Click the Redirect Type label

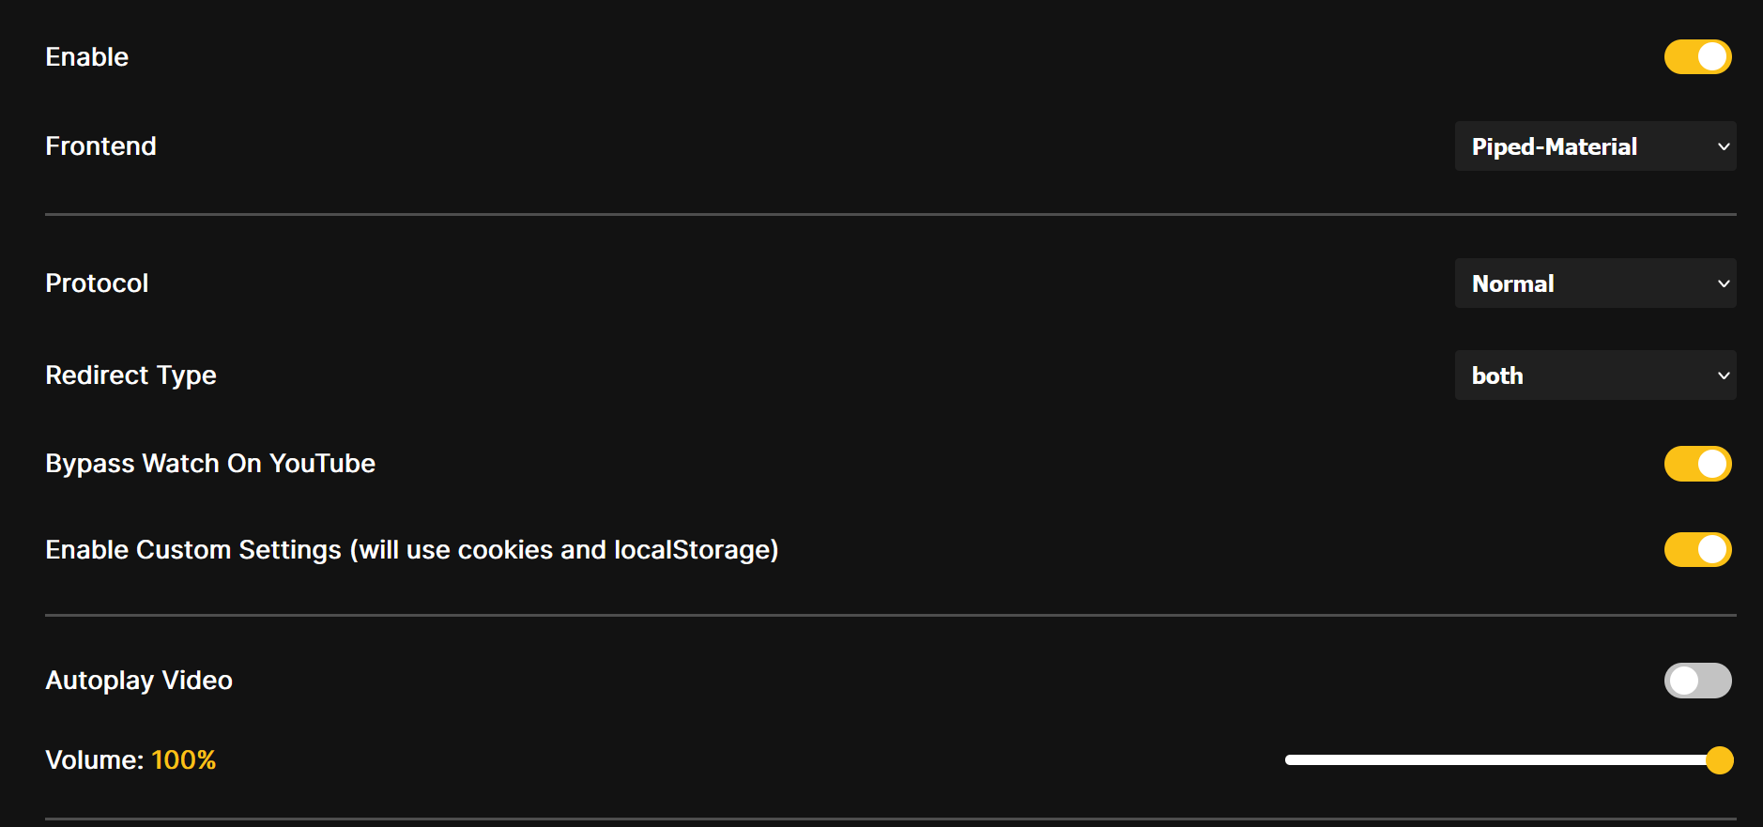(130, 375)
